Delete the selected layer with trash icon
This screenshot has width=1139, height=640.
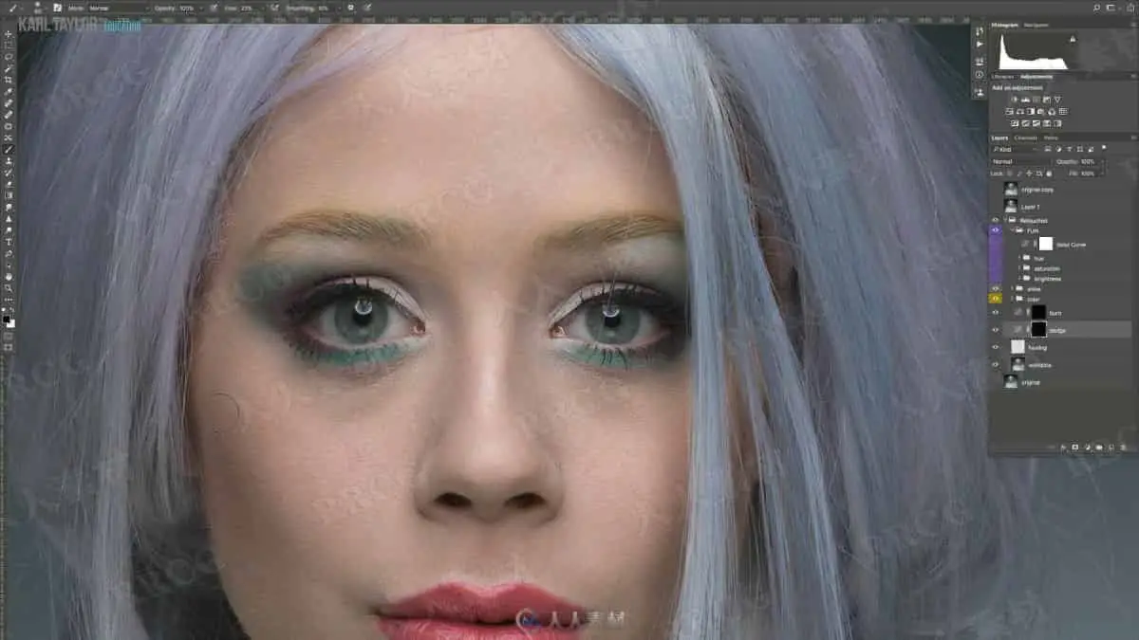pyautogui.click(x=1123, y=447)
